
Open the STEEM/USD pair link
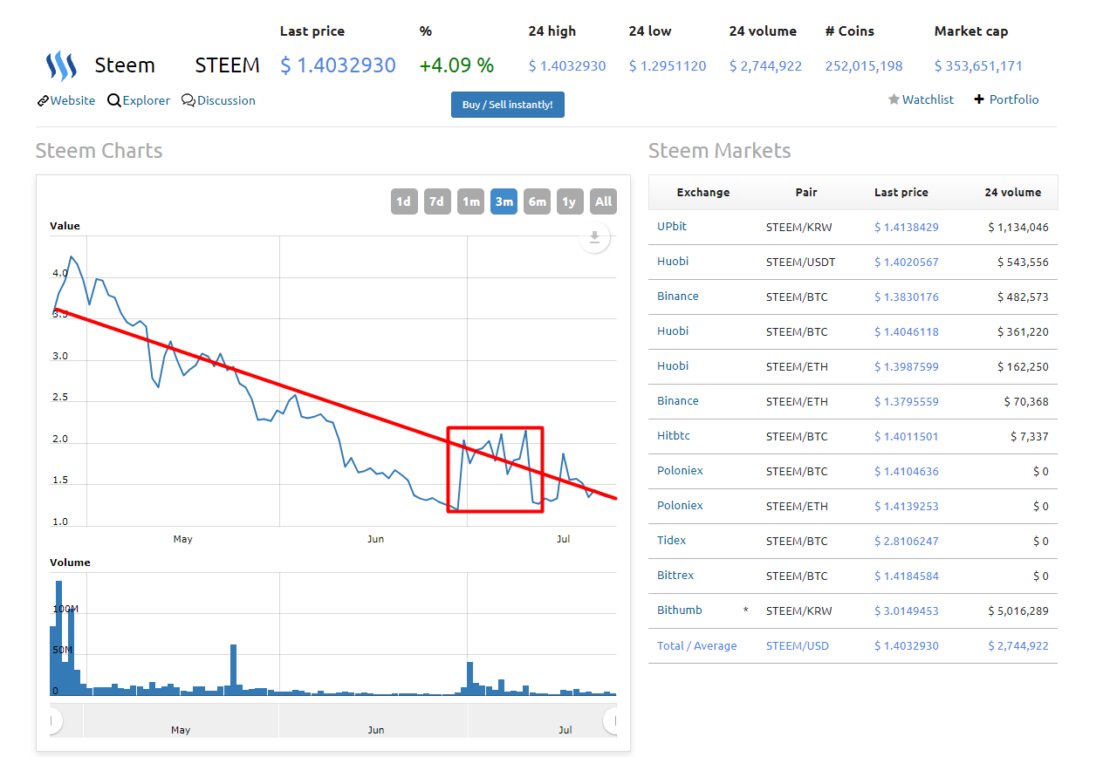[798, 646]
